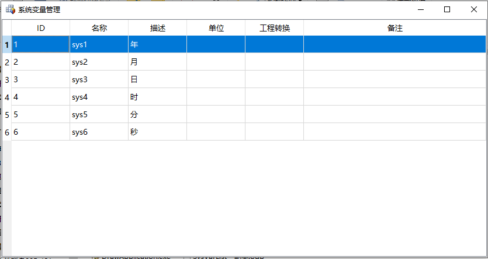Sort by the ID column header

41,28
